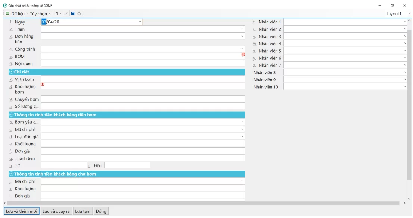Click the green hamburger menu icon
Screen dimensions: 413x218
7,13
